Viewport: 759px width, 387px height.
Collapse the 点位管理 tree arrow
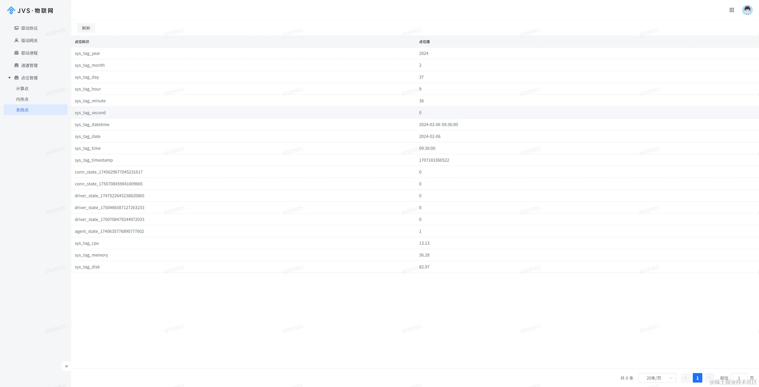click(9, 78)
